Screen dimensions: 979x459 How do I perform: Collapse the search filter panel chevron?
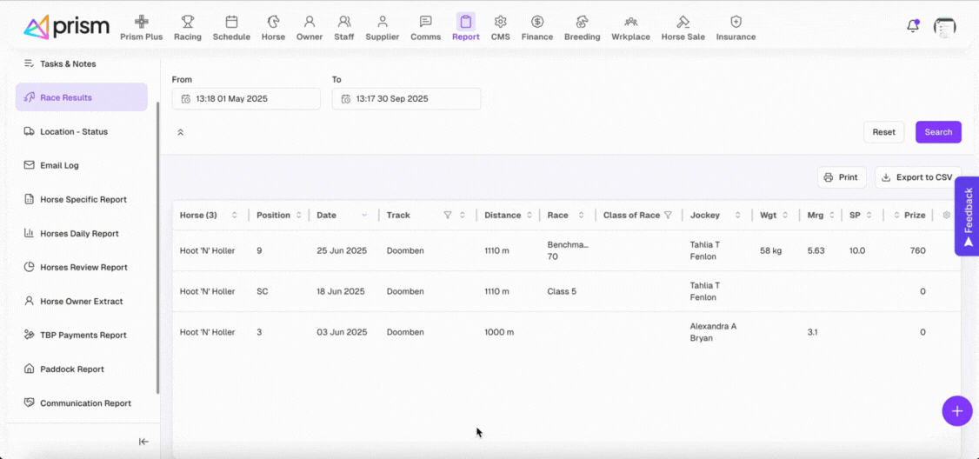tap(180, 132)
